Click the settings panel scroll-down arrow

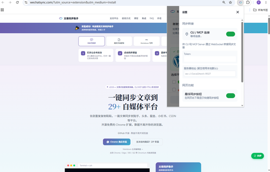(x=242, y=106)
